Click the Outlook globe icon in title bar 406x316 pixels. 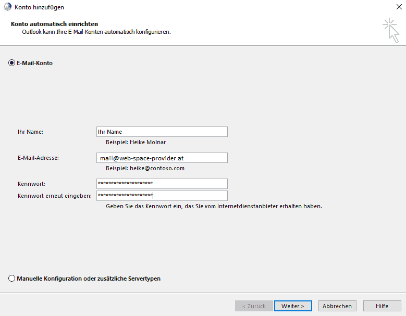pyautogui.click(x=7, y=7)
